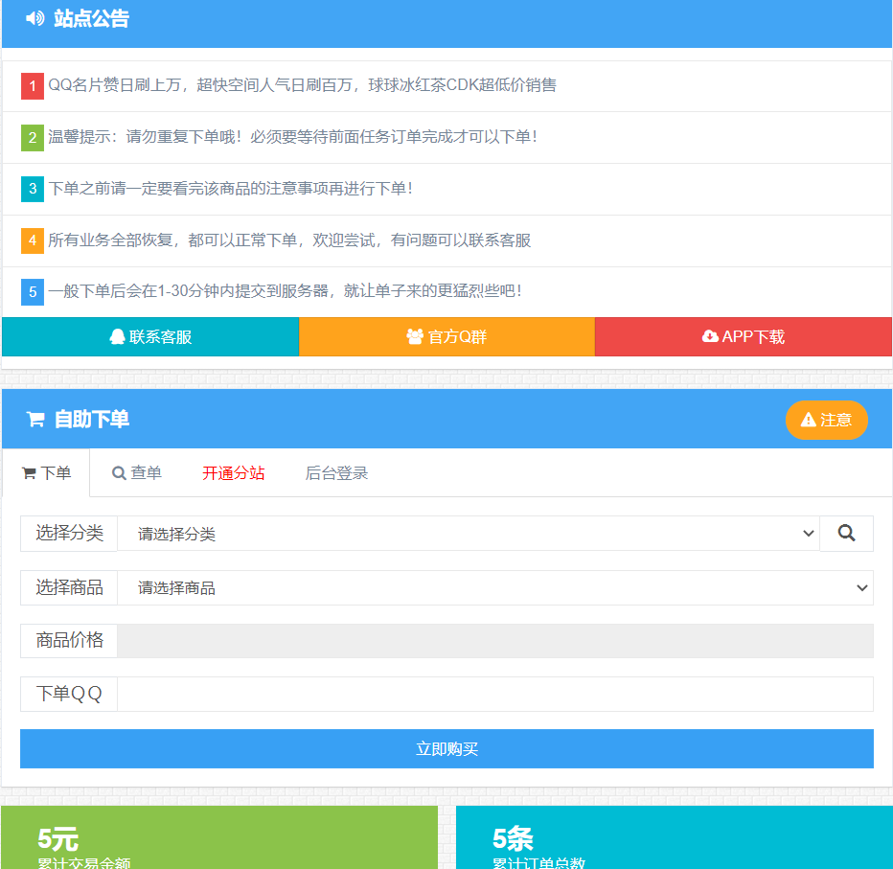Click the speaker icon in 站点公告 header
Screen dimensions: 893x869
click(x=35, y=18)
